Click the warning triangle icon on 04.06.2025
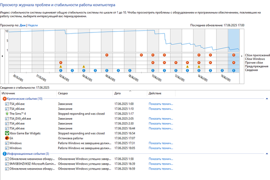This screenshot has width=270, height=180. click(84, 67)
